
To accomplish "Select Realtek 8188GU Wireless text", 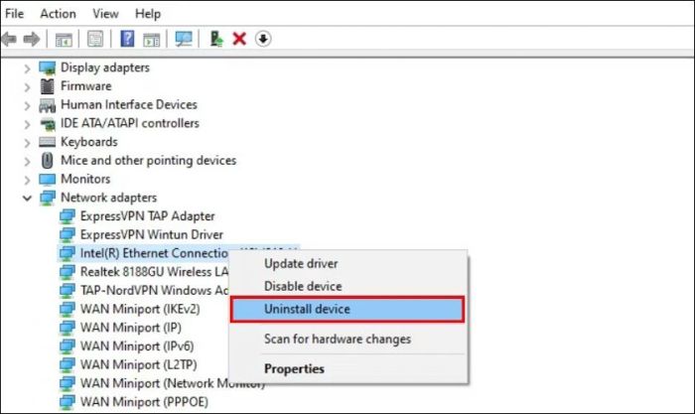I will (154, 272).
